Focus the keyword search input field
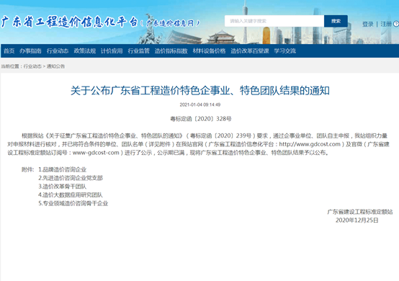The height and width of the screenshot is (281, 399). (x=274, y=21)
